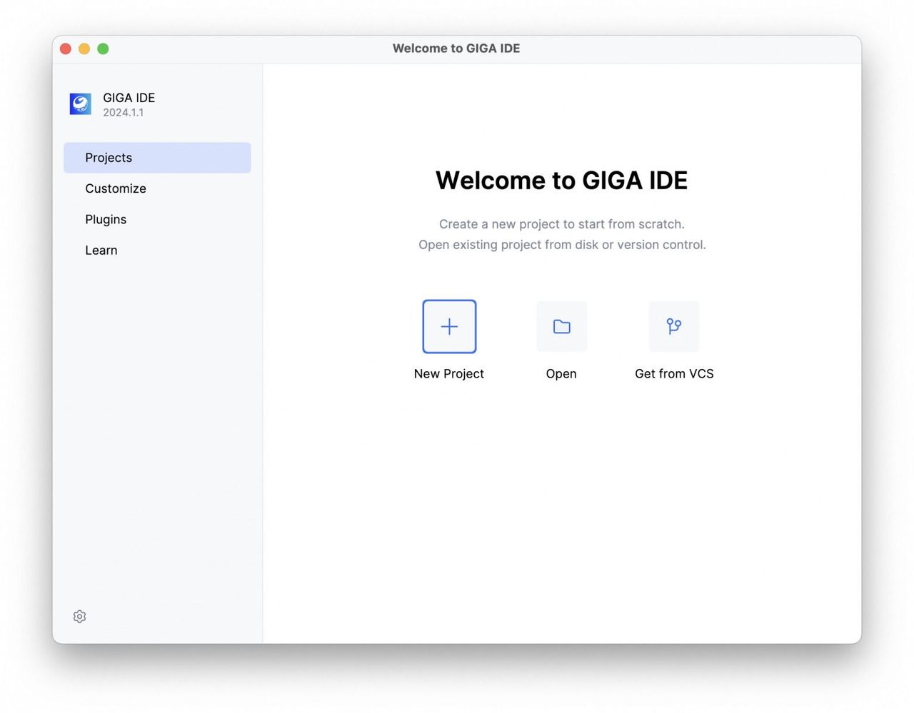The width and height of the screenshot is (914, 713).
Task: Maximize the window with the green button
Action: point(103,49)
